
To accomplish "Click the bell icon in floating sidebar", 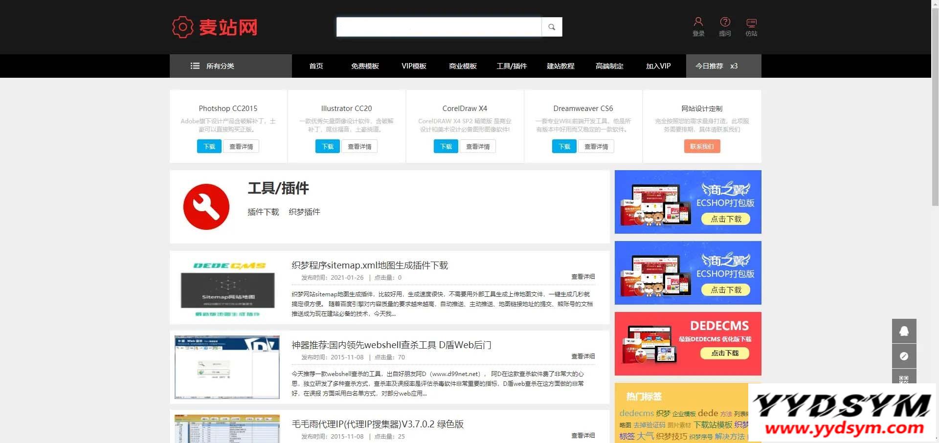I will [x=904, y=331].
